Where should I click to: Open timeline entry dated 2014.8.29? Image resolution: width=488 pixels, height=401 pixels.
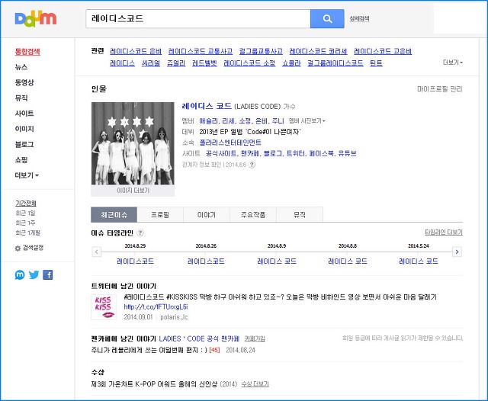135,261
